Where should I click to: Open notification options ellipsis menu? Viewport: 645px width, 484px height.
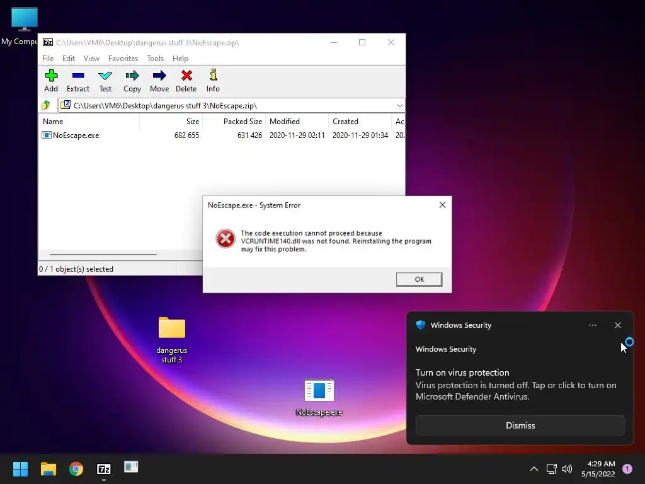592,325
